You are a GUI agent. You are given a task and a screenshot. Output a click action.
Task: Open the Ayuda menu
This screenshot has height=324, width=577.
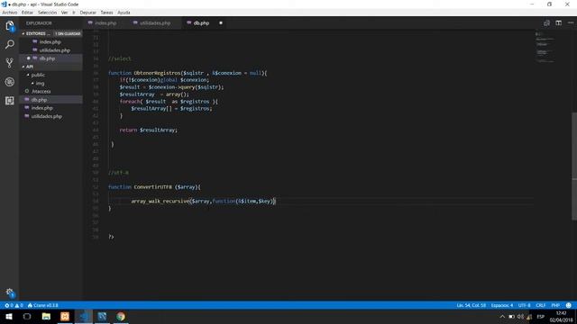pos(124,13)
